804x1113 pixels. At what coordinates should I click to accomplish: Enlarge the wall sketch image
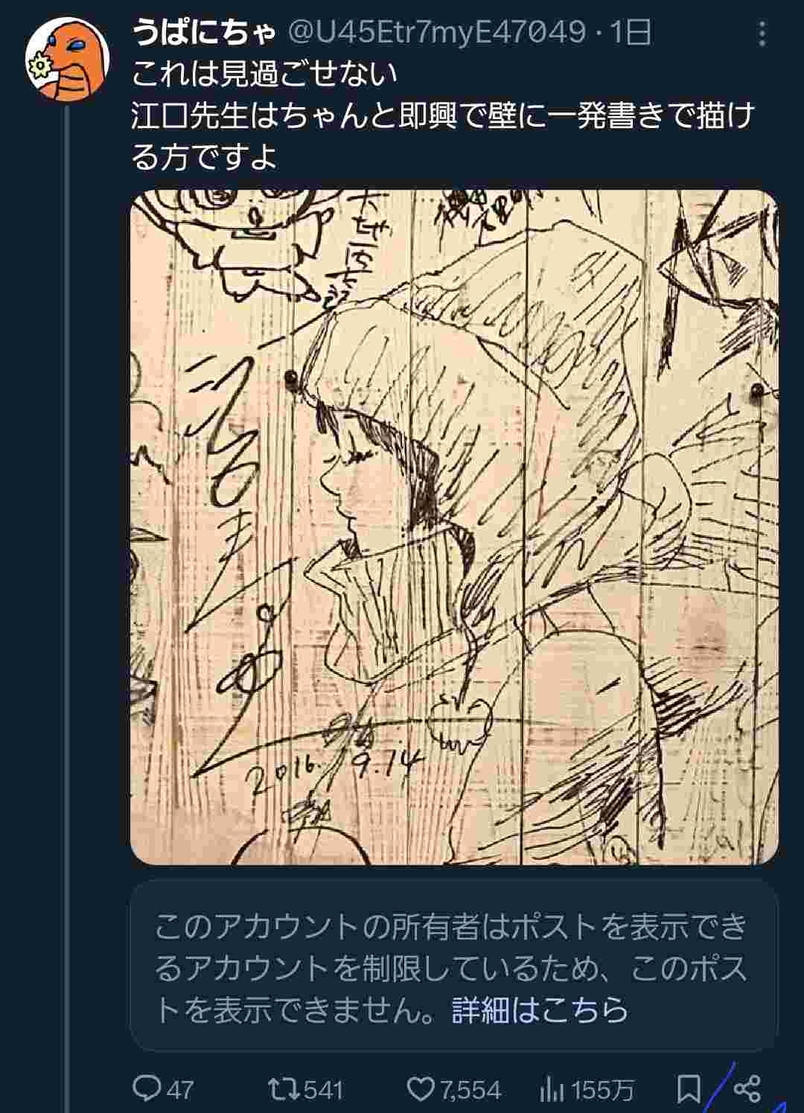pyautogui.click(x=454, y=527)
